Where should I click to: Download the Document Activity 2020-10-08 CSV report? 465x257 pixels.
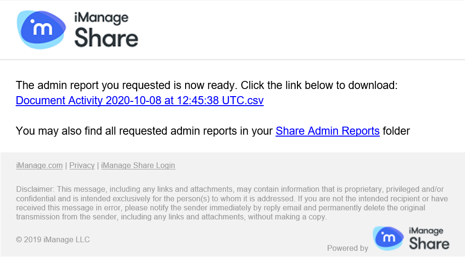tap(139, 101)
